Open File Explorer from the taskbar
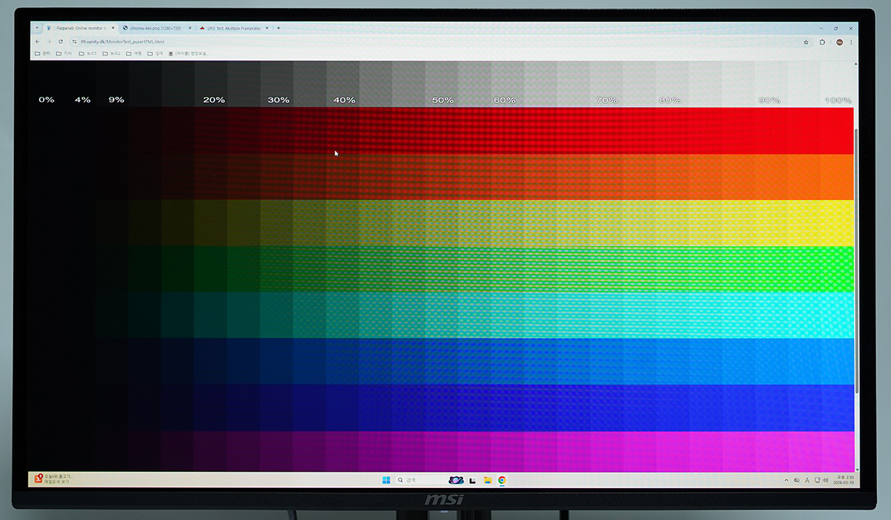 coord(488,480)
